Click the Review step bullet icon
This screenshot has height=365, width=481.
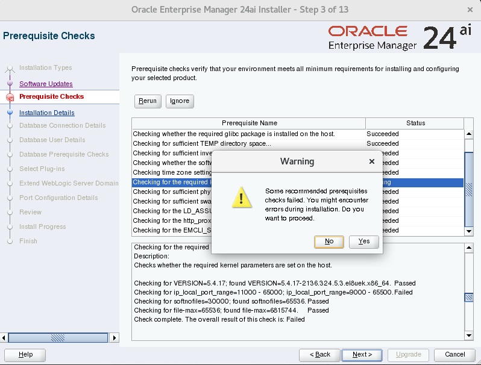click(x=10, y=213)
